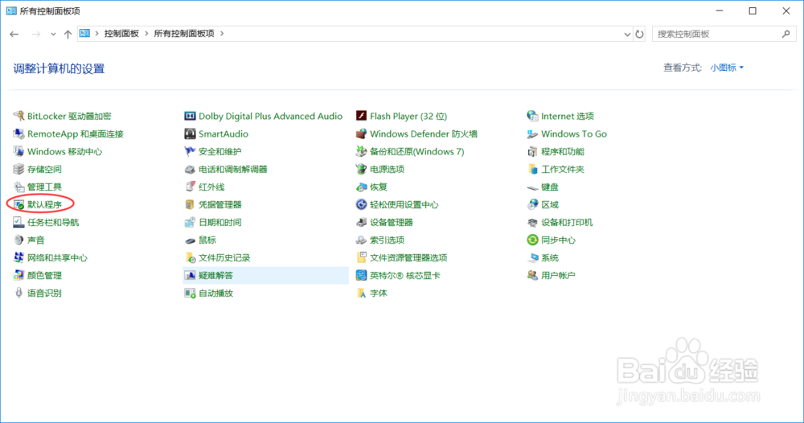This screenshot has height=423, width=804.
Task: Open the 安全和维护 flag icon
Action: coord(191,151)
